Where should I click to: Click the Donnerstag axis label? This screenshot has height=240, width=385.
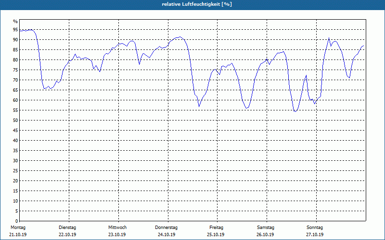point(166,228)
